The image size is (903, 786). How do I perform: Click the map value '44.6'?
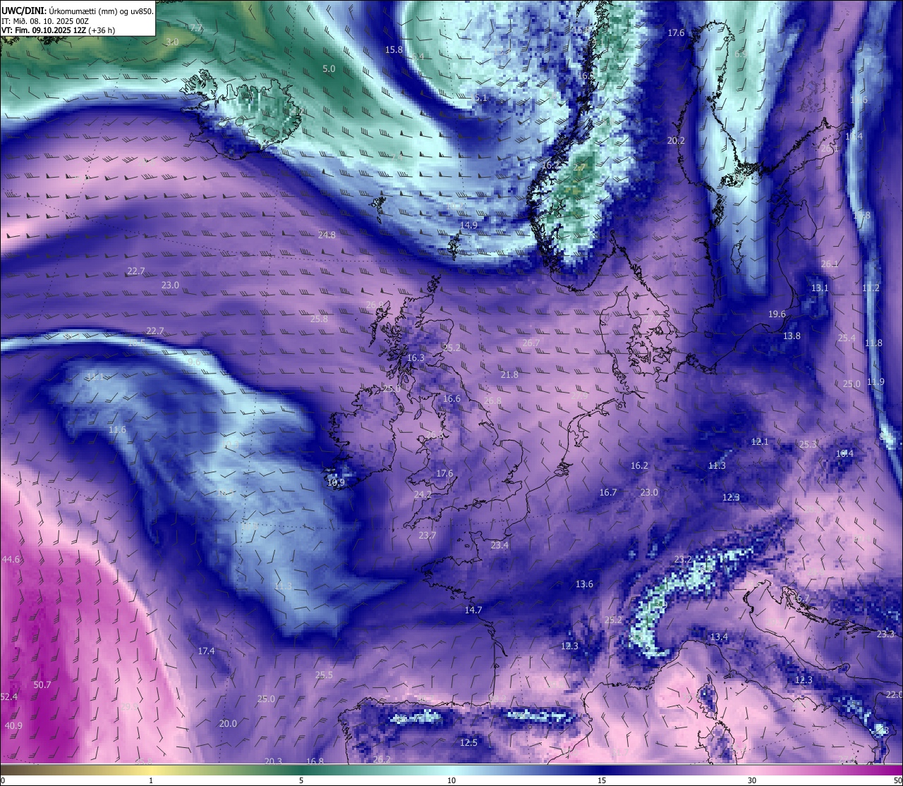(x=11, y=559)
